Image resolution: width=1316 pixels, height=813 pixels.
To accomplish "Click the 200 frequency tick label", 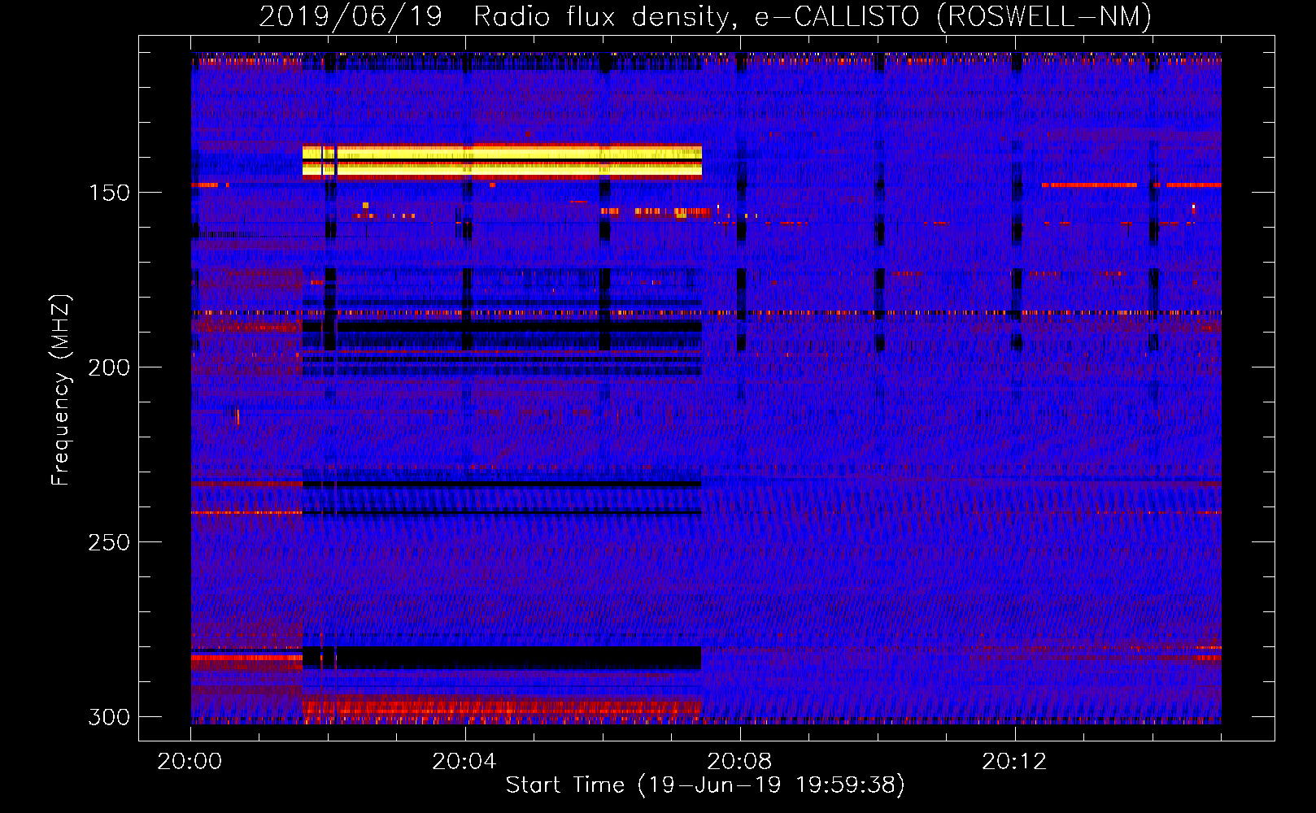I will click(109, 367).
